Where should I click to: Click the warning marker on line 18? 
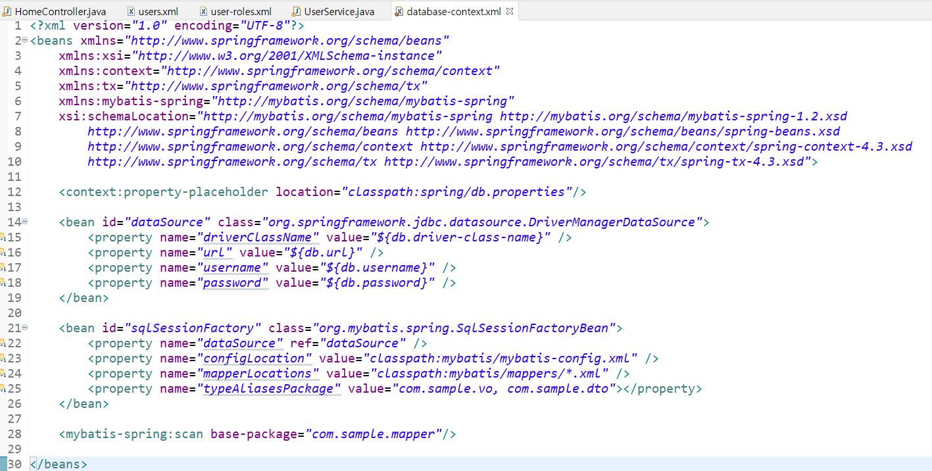3,283
